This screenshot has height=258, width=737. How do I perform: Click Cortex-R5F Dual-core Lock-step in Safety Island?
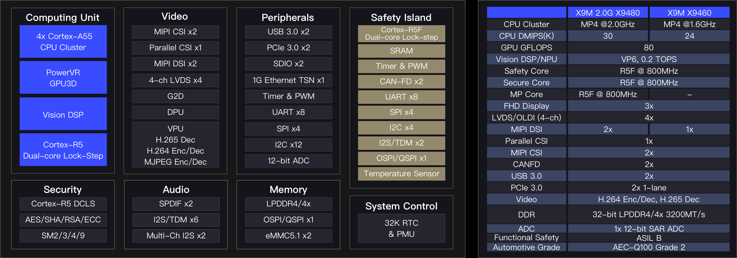point(402,34)
